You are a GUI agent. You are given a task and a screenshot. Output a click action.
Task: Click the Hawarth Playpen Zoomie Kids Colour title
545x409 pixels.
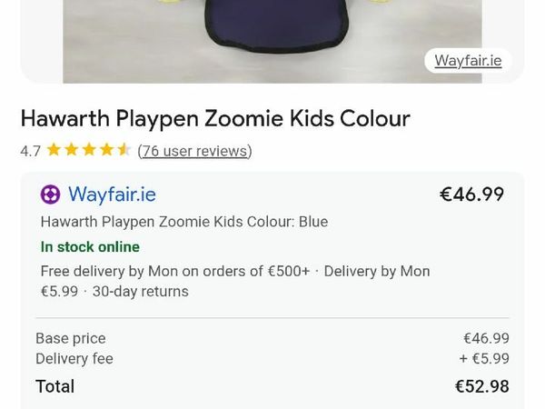tap(215, 119)
